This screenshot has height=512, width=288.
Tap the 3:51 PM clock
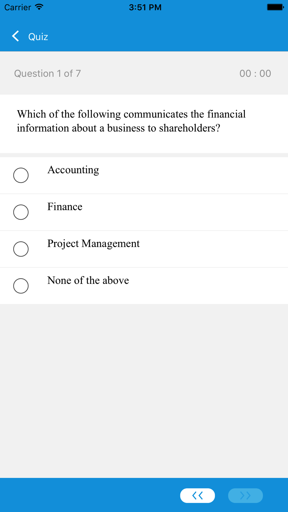coord(145,7)
